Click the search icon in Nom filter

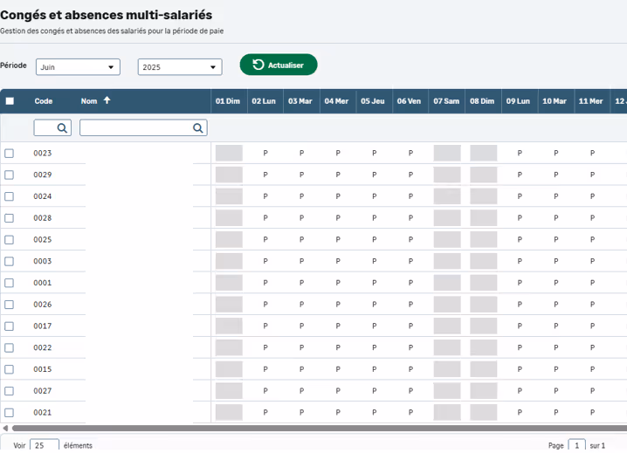198,128
